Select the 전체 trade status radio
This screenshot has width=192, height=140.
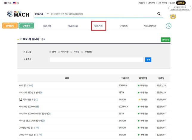50,52
